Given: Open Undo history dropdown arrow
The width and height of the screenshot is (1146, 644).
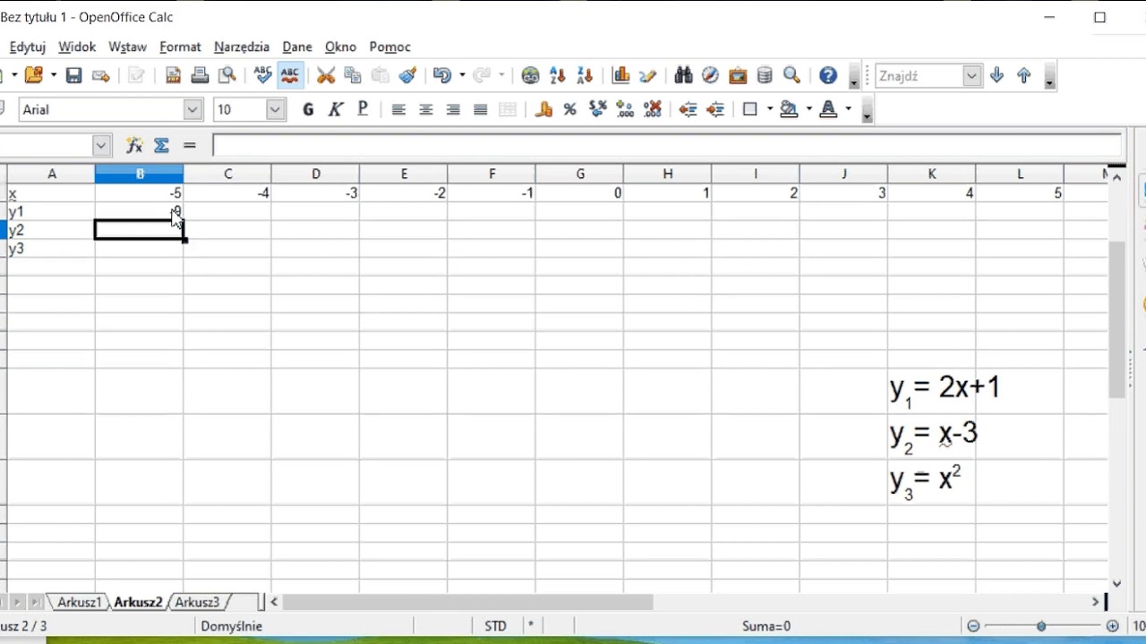Looking at the screenshot, I should point(462,76).
